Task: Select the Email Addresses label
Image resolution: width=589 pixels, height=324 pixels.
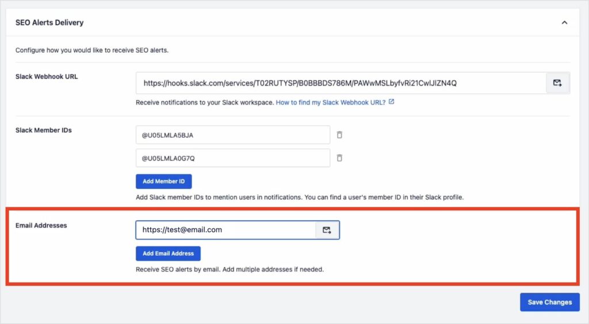Action: coord(41,225)
